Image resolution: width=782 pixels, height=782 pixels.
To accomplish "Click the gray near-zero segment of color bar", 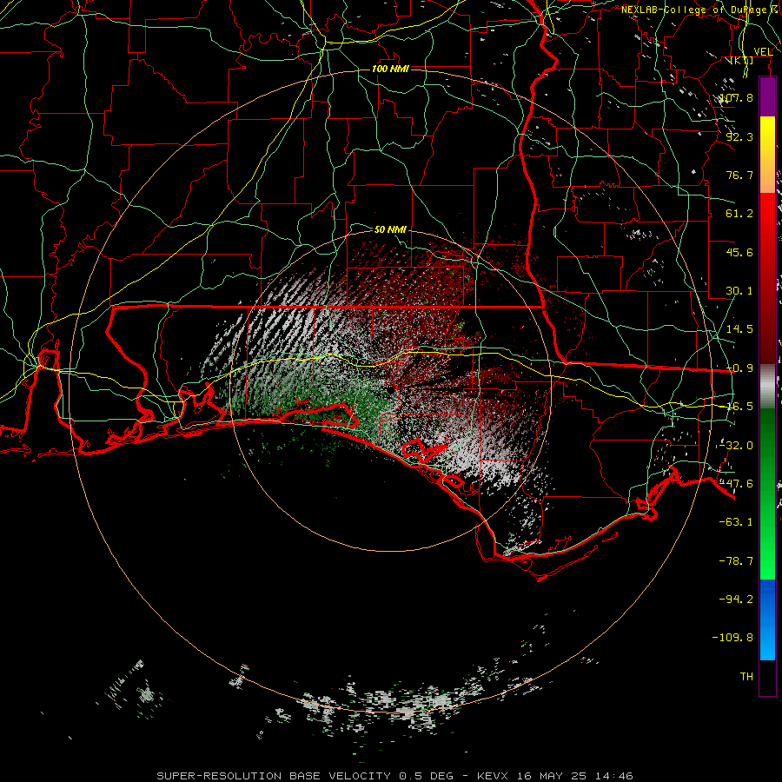I will (767, 387).
